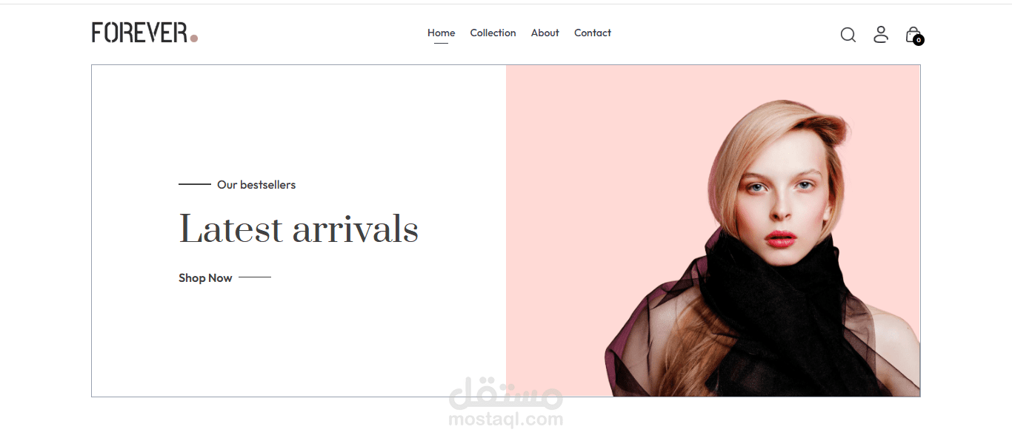Open the Collection page from navigation
Image resolution: width=1012 pixels, height=438 pixels.
tap(493, 33)
